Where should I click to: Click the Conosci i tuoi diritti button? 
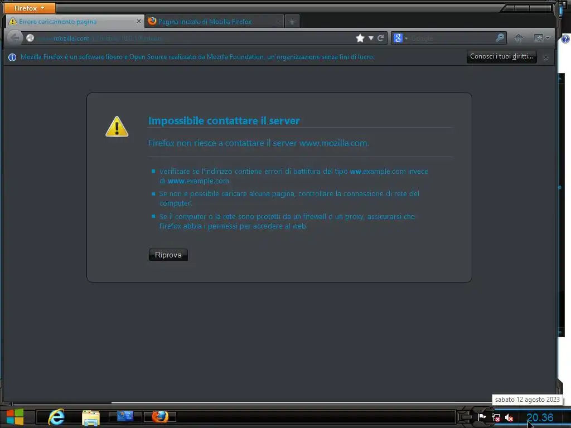(x=501, y=56)
